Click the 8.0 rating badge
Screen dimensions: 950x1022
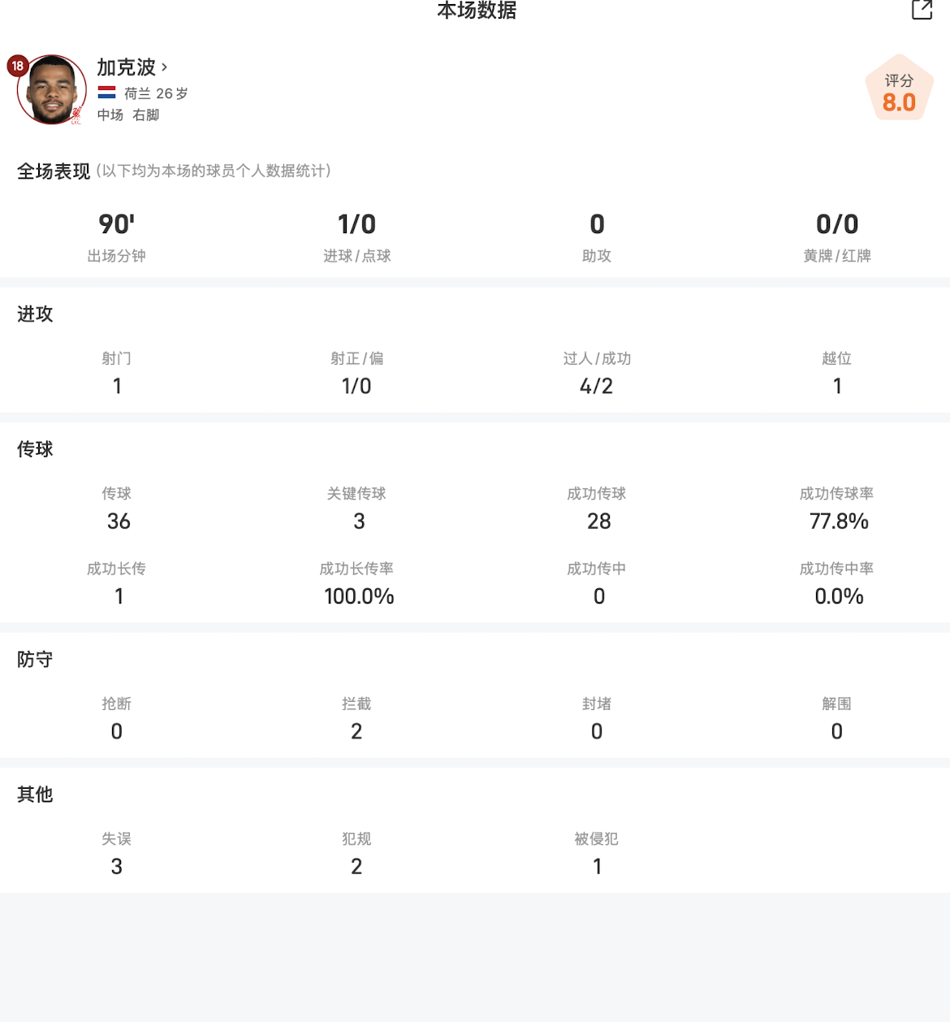click(x=899, y=90)
